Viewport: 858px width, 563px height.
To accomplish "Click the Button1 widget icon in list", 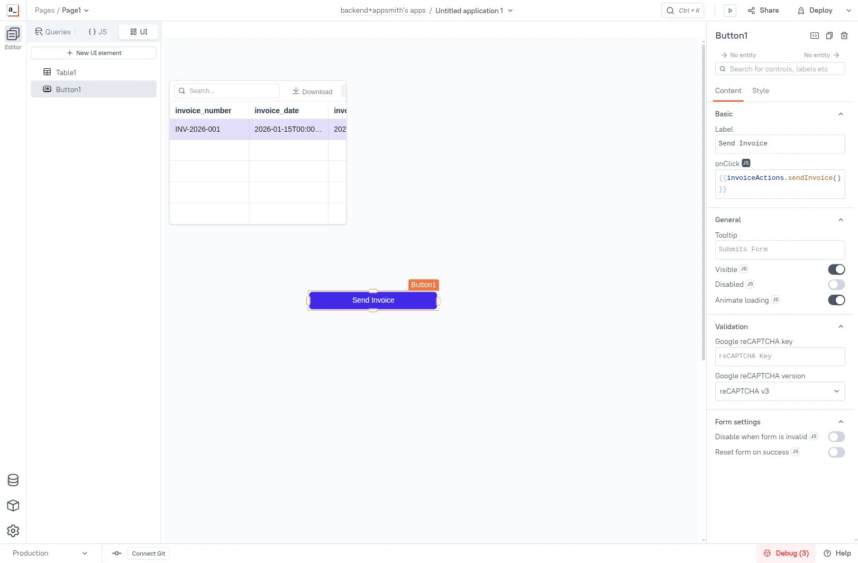I will coord(47,89).
